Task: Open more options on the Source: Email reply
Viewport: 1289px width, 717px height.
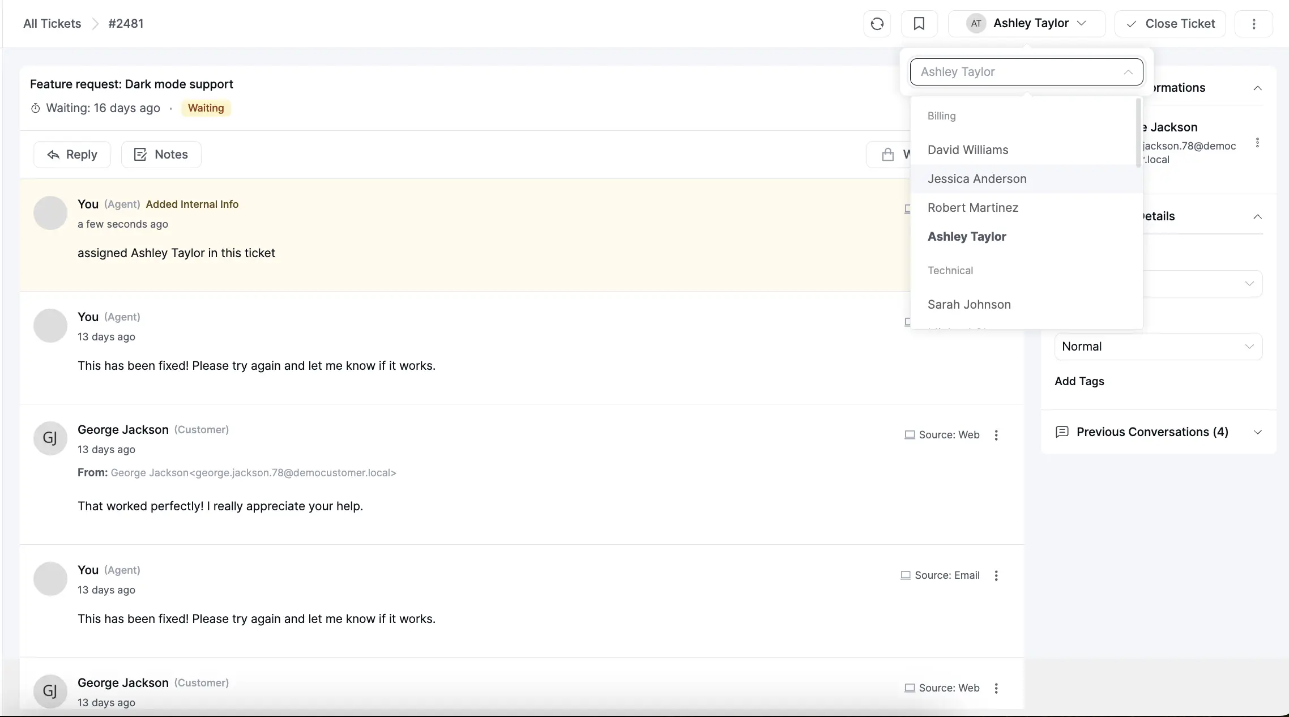Action: (x=996, y=575)
